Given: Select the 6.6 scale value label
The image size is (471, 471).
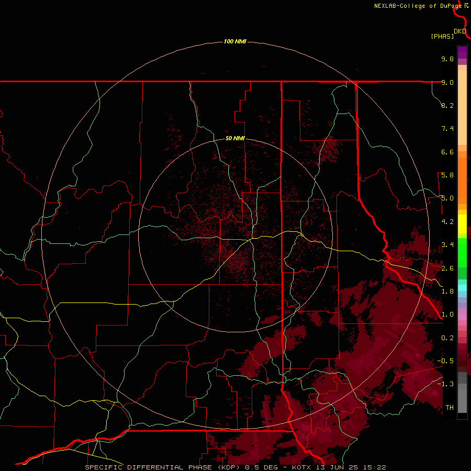Looking at the screenshot, I should [x=447, y=152].
